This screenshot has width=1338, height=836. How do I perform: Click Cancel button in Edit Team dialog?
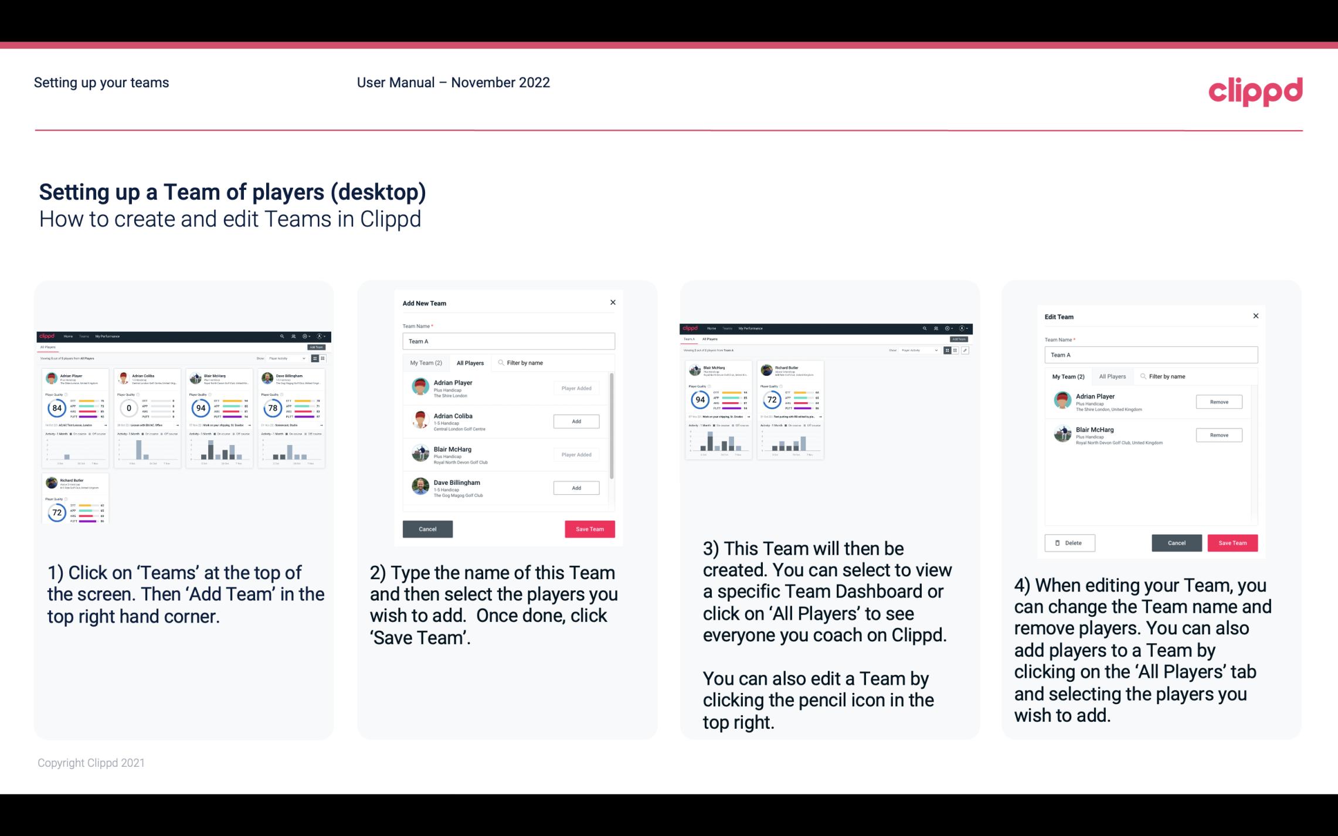(1176, 542)
